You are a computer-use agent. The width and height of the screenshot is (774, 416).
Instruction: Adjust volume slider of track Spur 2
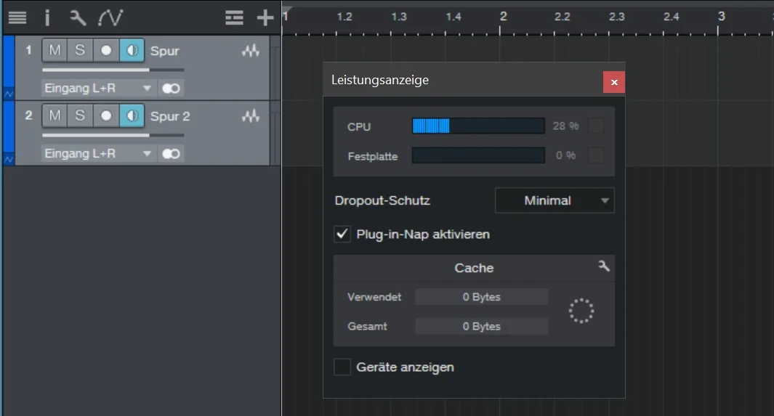[113, 135]
